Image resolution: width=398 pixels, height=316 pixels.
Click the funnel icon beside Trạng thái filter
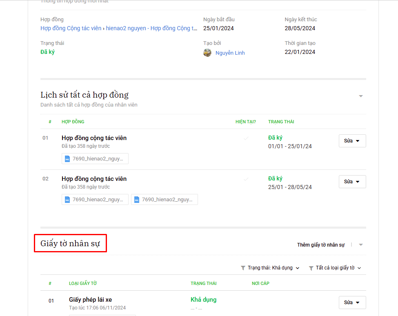(x=243, y=268)
